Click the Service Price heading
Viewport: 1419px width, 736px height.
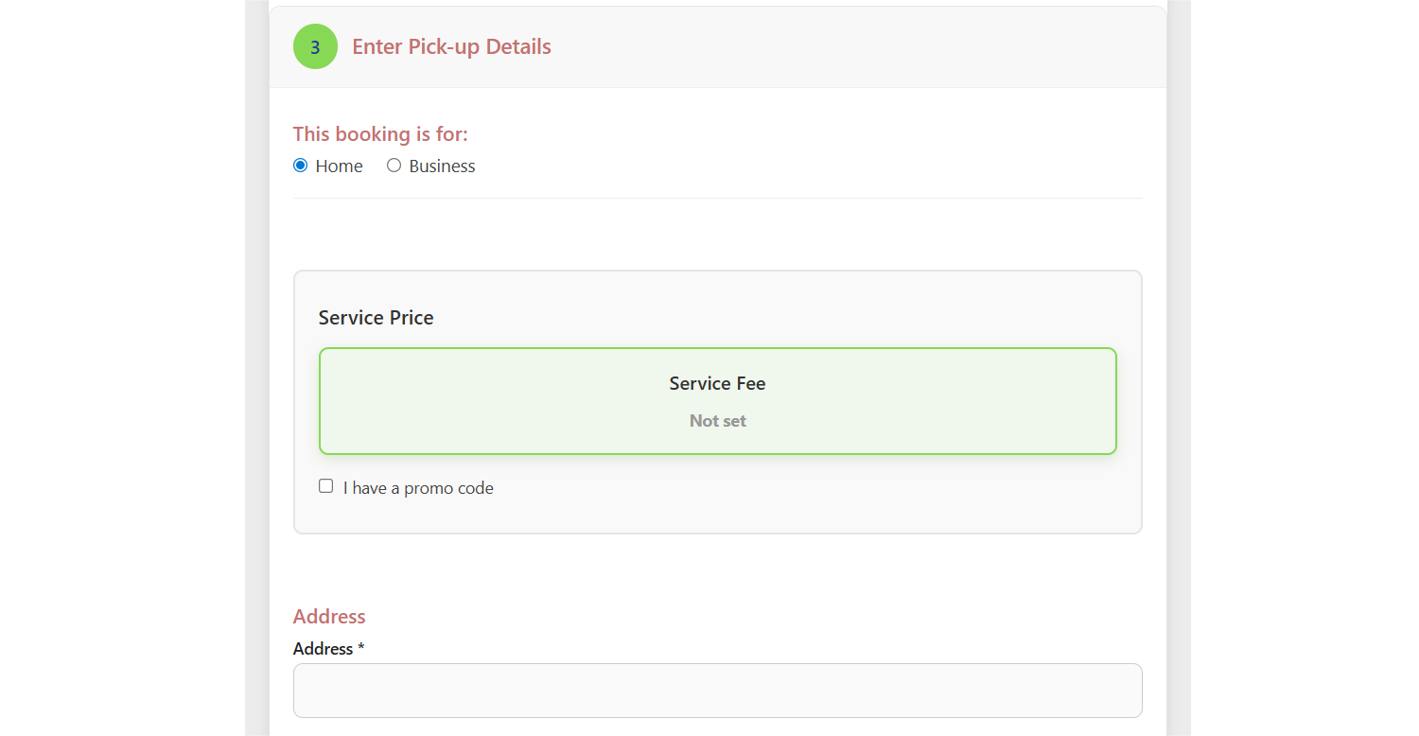376,318
